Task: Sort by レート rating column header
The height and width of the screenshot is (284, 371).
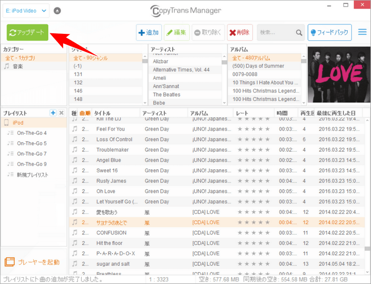Action: click(254, 113)
